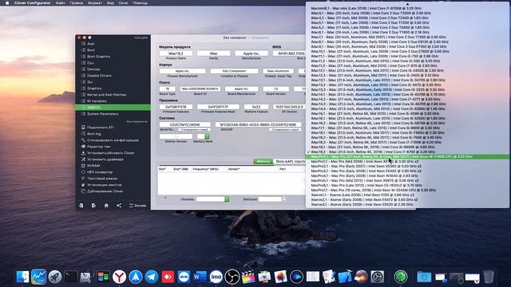Select the Cpu section
Image resolution: width=511 pixels, height=287 pixels.
(x=90, y=63)
